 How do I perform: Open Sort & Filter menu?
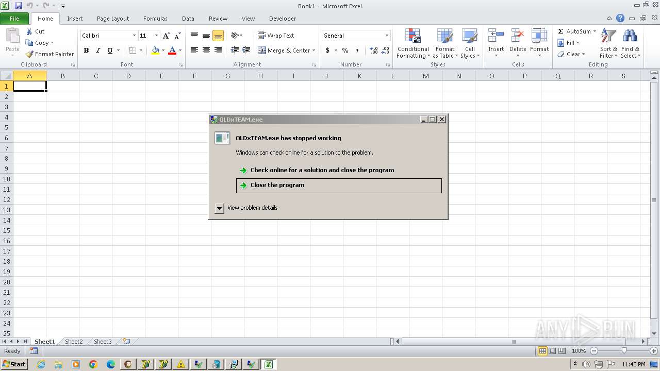coord(608,43)
